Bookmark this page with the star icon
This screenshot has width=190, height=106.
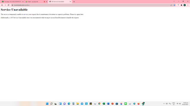tap(174, 5)
